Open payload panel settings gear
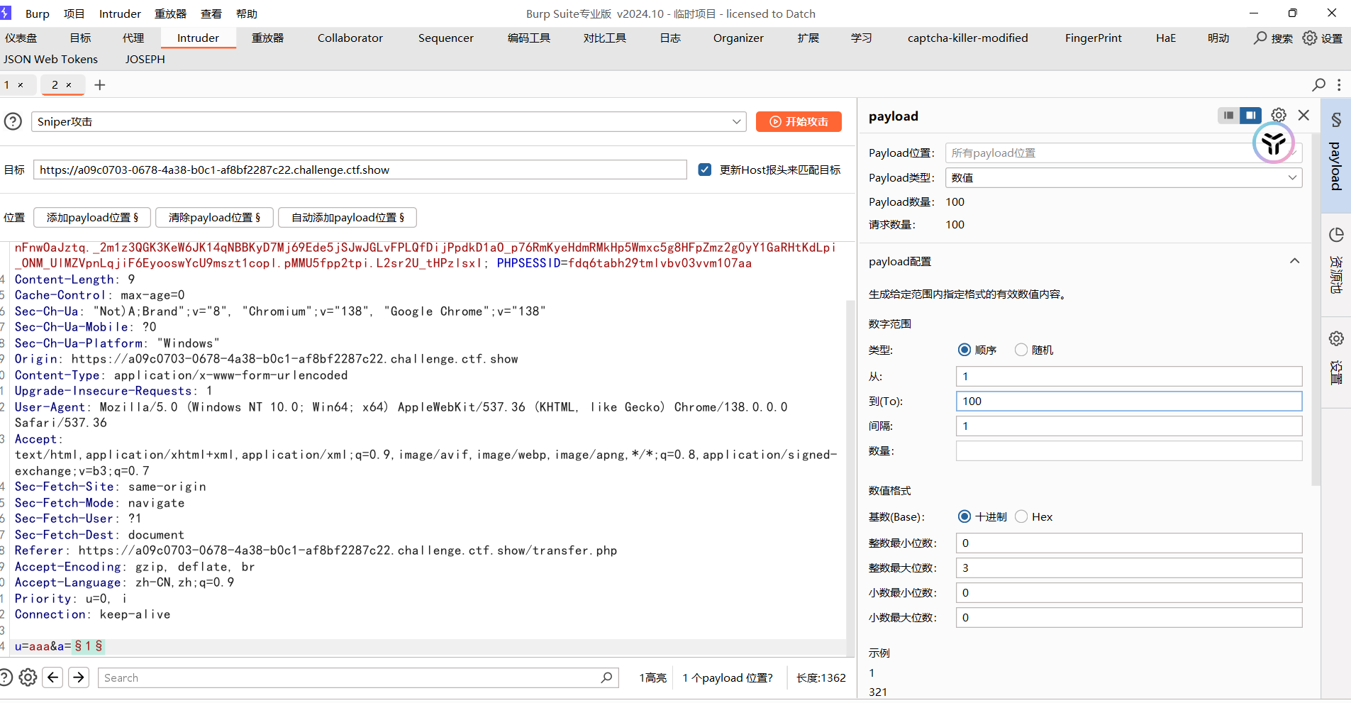Image resolution: width=1351 pixels, height=703 pixels. click(1278, 115)
